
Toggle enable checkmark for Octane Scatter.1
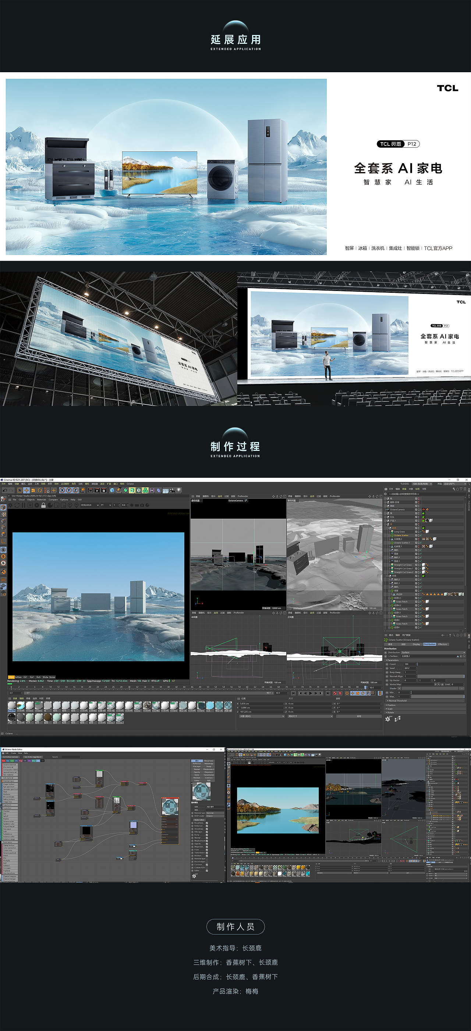(421, 543)
